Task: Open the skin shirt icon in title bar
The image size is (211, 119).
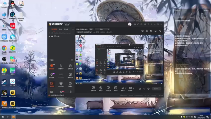Action: [148, 24]
